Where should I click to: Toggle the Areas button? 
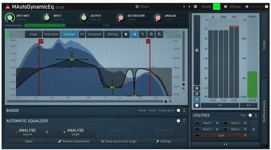(x=33, y=34)
